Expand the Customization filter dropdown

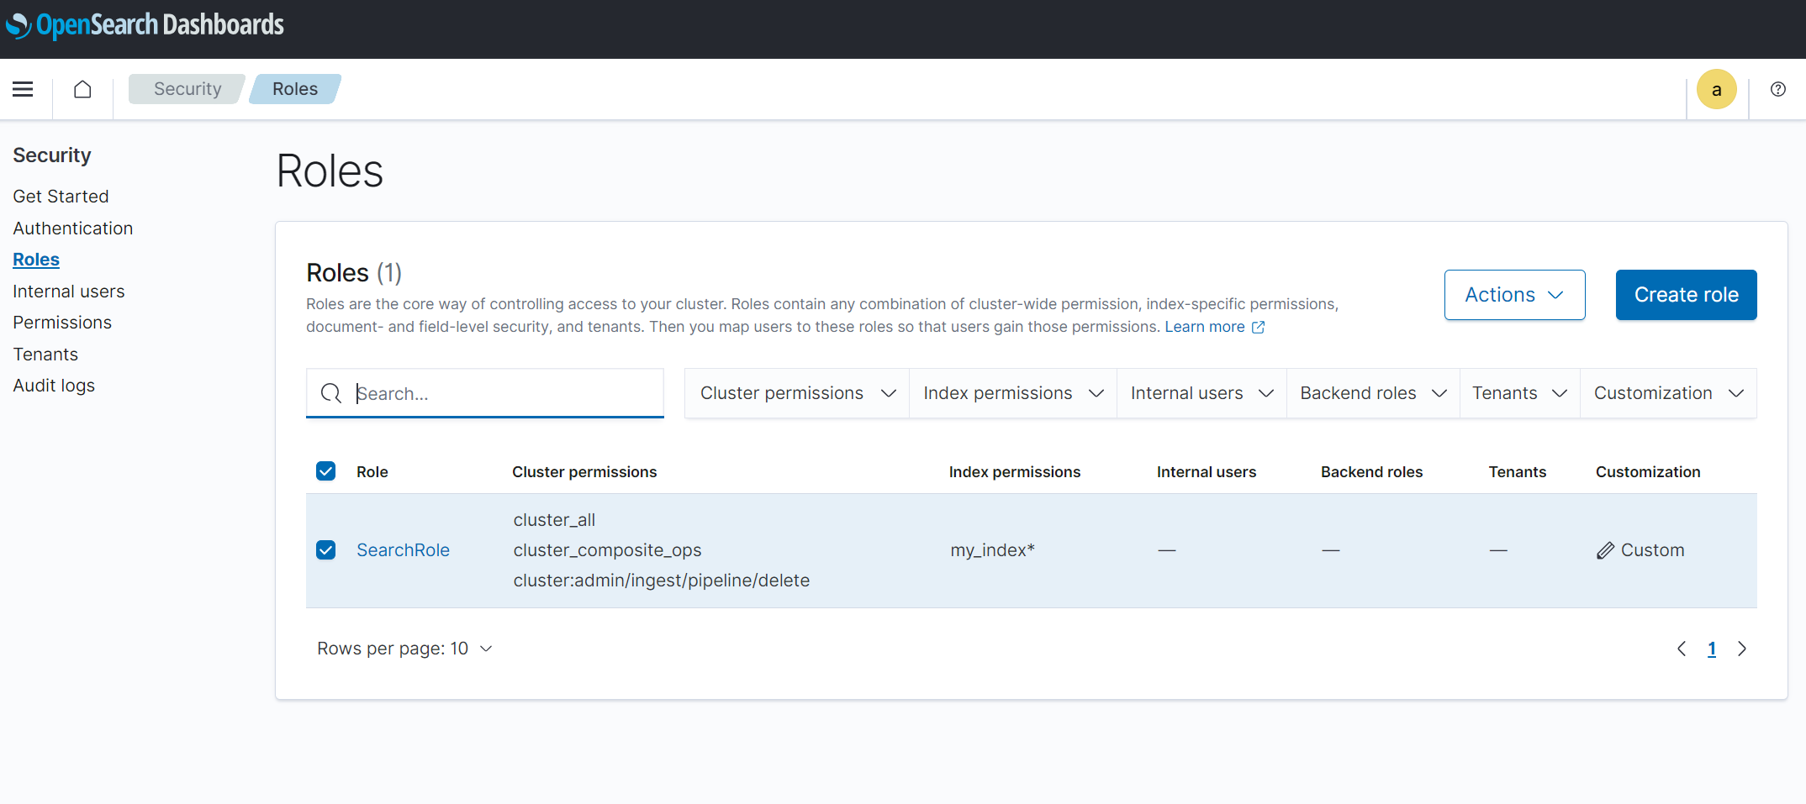tap(1668, 393)
